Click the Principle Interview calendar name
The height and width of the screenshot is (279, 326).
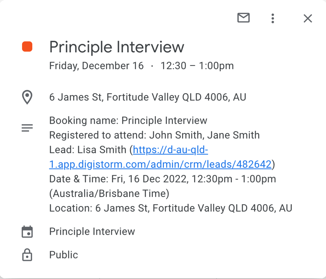point(92,232)
